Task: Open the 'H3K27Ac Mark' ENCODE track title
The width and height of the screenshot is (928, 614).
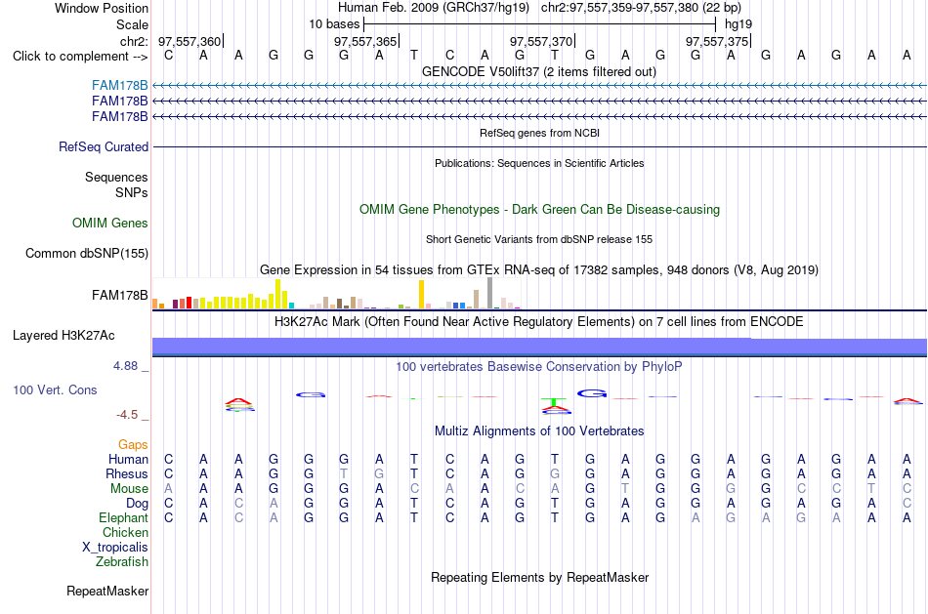Action: pyautogui.click(x=539, y=322)
